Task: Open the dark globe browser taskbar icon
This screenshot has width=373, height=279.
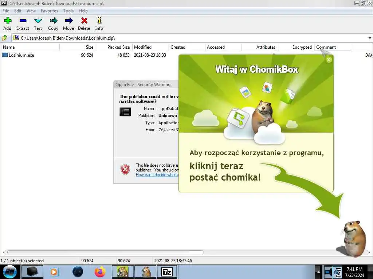Action: [x=78, y=272]
